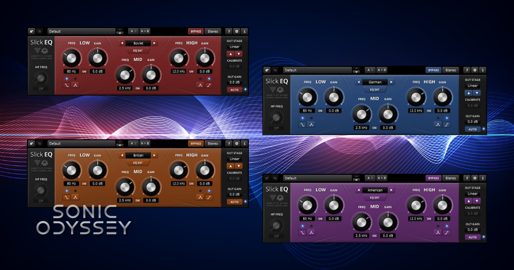Image resolution: width=514 pixels, height=270 pixels.
Task: Enable BYPASS on the red Slick EQ
Action: pos(196,31)
